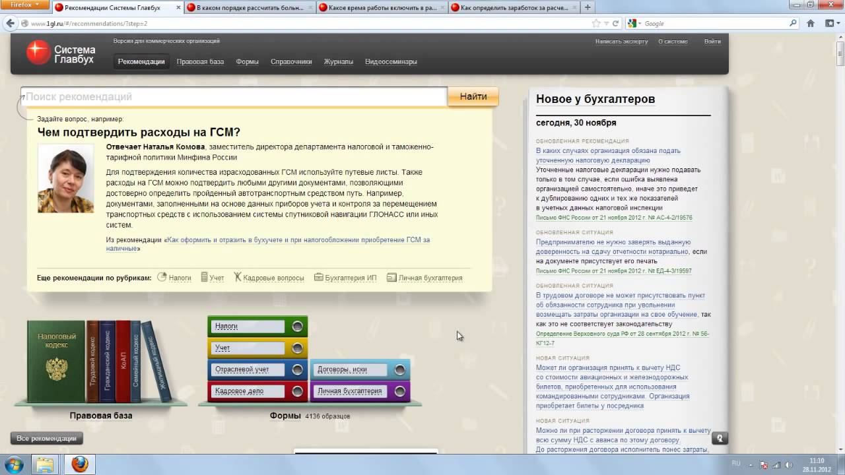Open Кадровые вопросы rubric
Viewport: 845px width, 475px height.
(x=269, y=278)
